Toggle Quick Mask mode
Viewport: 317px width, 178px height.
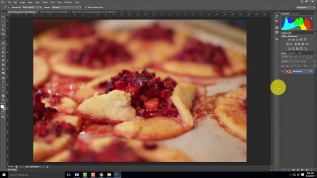click(3, 112)
